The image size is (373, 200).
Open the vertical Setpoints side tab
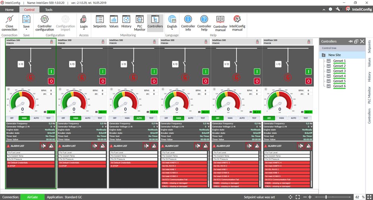tap(369, 46)
